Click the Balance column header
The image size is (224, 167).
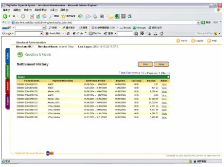pos(151,81)
